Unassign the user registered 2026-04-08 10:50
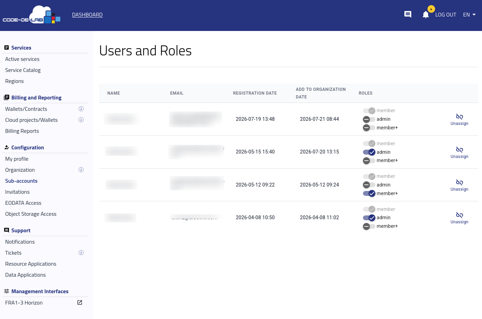The width and height of the screenshot is (482, 319). [459, 218]
